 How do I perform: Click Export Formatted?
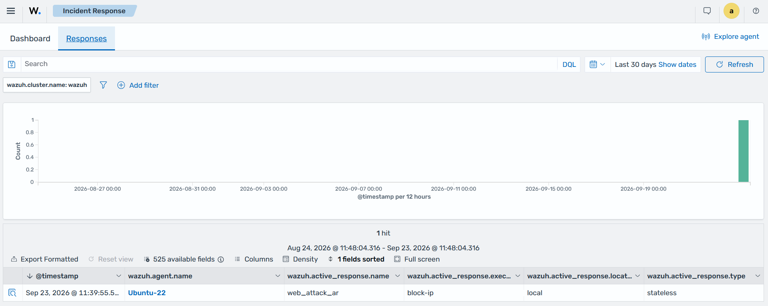point(44,259)
